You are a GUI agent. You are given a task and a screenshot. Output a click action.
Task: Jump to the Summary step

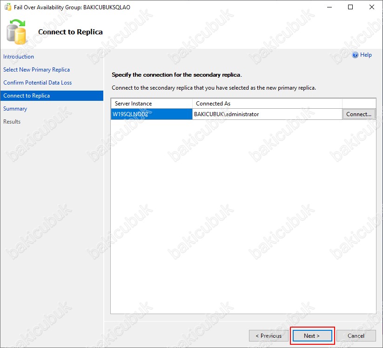15,109
